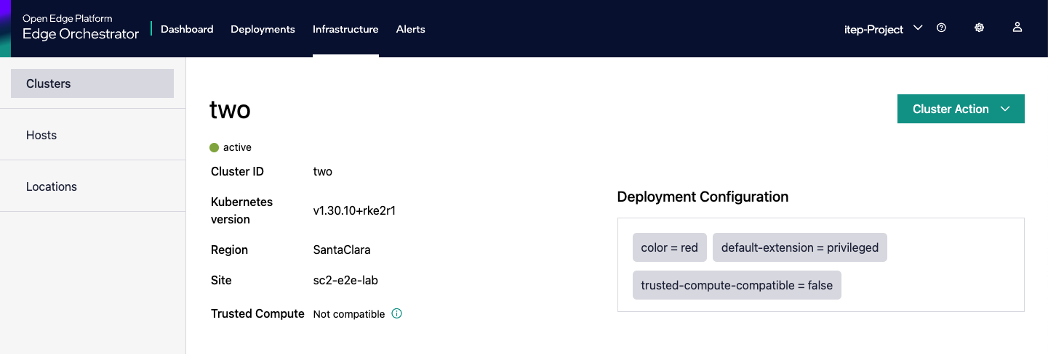Select the Infrastructure nav item

pyautogui.click(x=345, y=29)
